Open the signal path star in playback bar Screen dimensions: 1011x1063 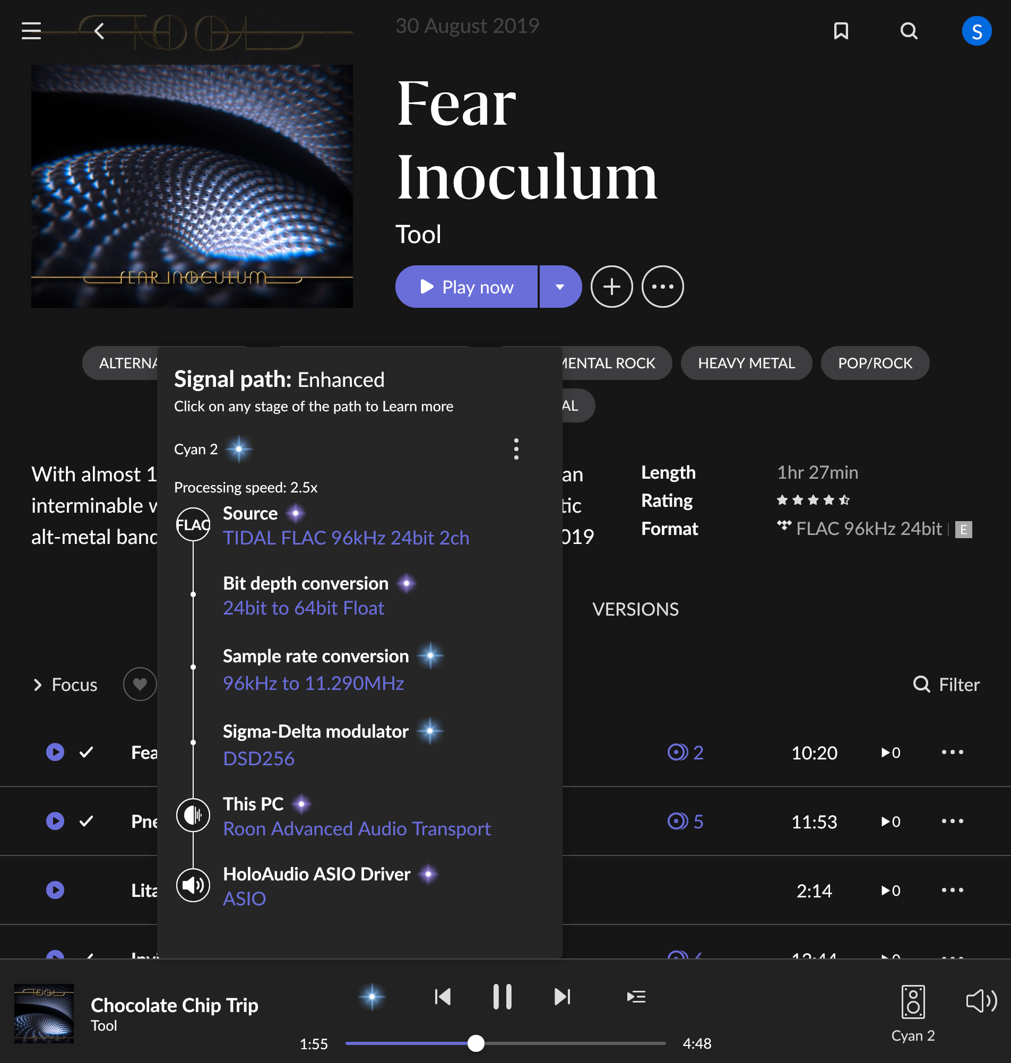click(372, 996)
